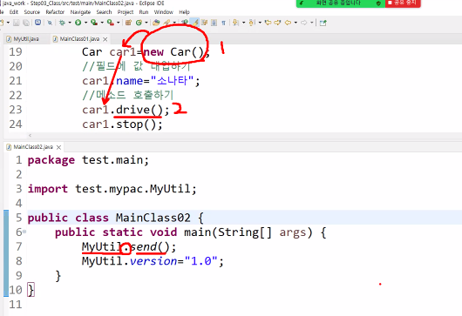Open the Search menu
The width and height of the screenshot is (462, 316).
click(104, 12)
